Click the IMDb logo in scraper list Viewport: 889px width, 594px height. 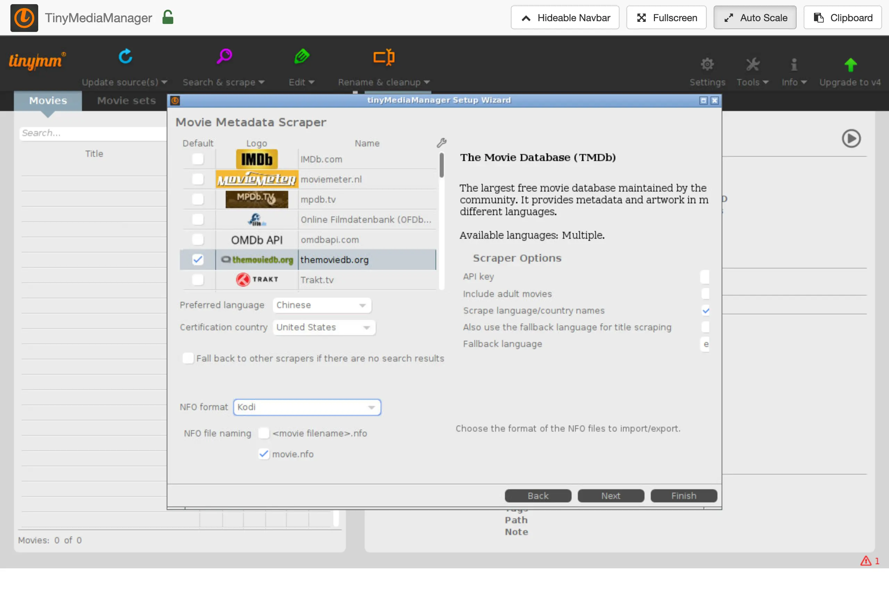[x=257, y=159]
